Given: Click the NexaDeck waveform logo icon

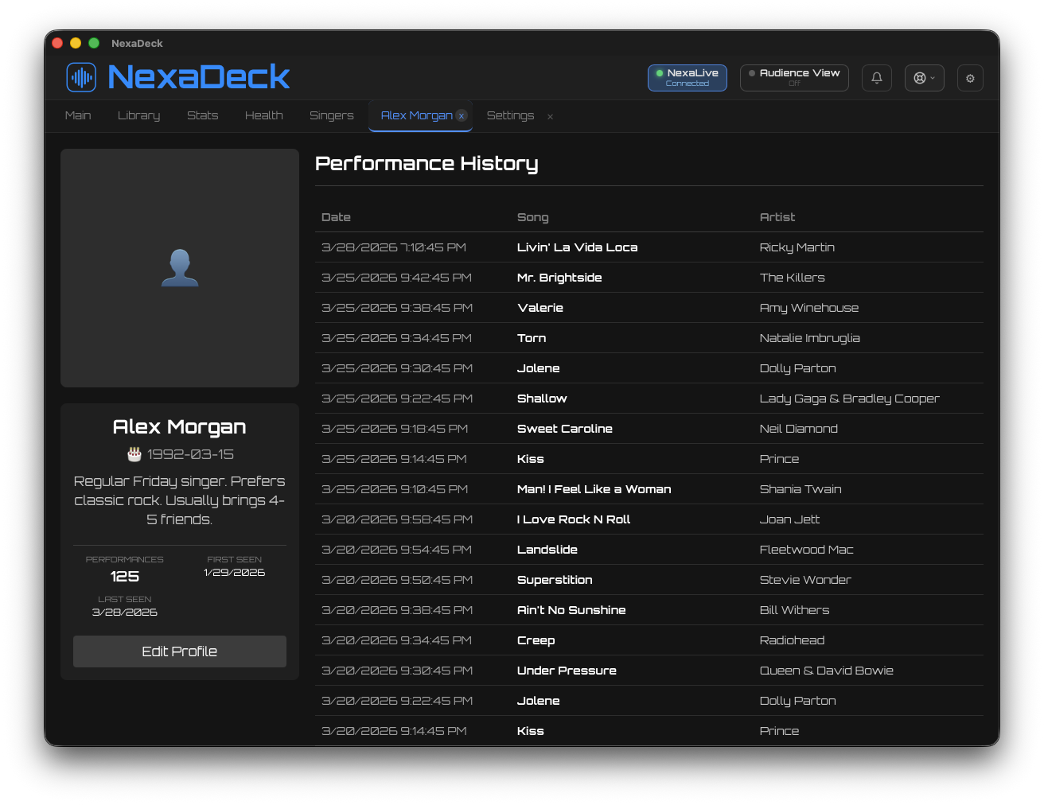Looking at the screenshot, I should [81, 77].
